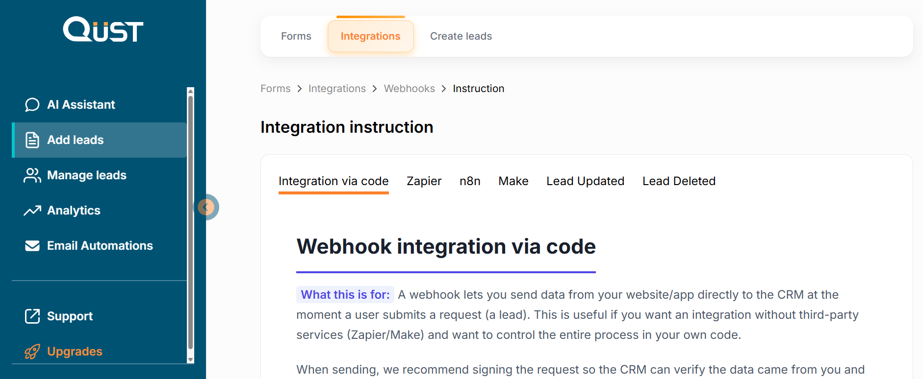Open the Zapier instruction tab
The width and height of the screenshot is (923, 379).
(424, 181)
